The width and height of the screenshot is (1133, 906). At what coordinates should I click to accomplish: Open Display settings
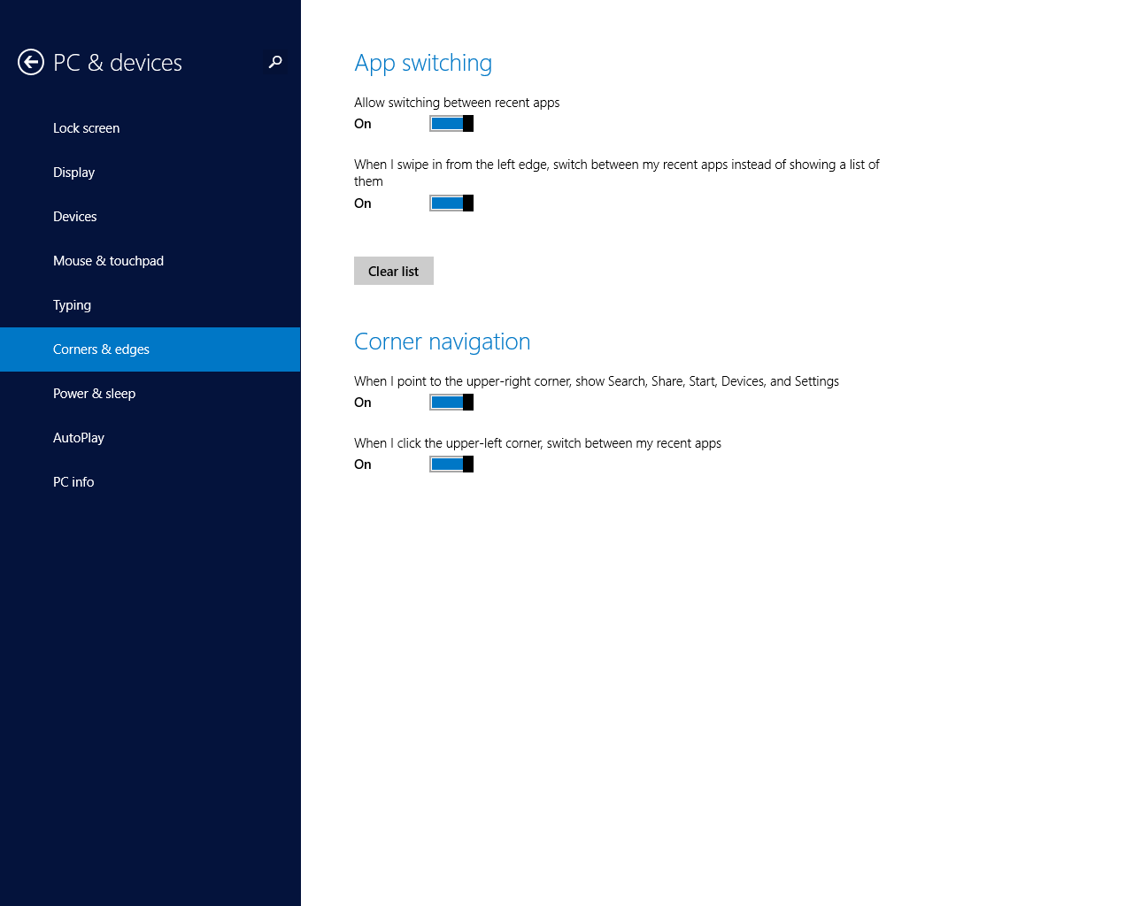pyautogui.click(x=73, y=172)
